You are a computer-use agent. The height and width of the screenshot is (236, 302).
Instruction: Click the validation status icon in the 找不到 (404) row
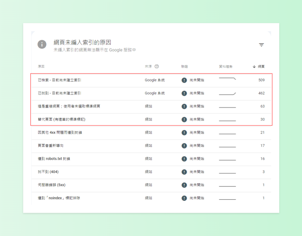coord(184,172)
